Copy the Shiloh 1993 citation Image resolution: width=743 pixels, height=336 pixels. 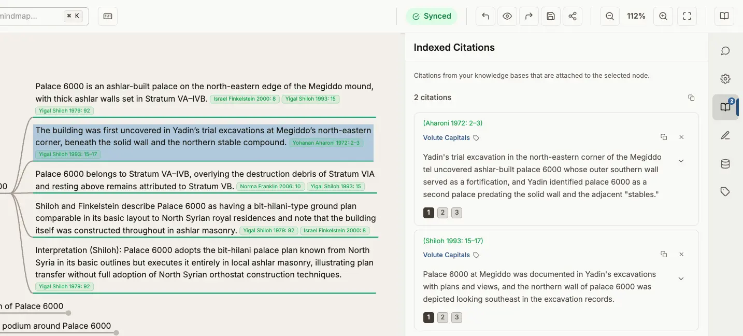click(664, 255)
